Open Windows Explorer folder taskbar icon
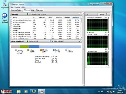 pos(19,92)
